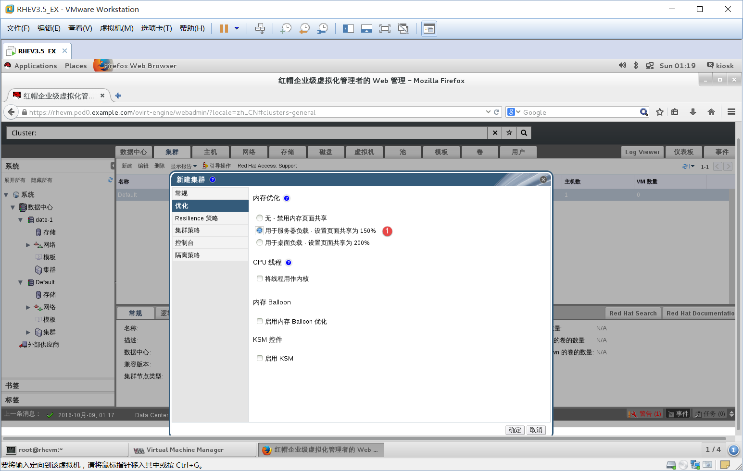The height and width of the screenshot is (471, 743).
Task: Collapse the date-1 tree node
Action: 21,220
